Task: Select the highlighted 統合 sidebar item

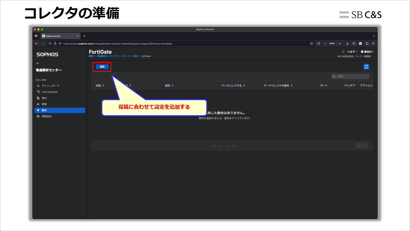Action: [x=60, y=110]
